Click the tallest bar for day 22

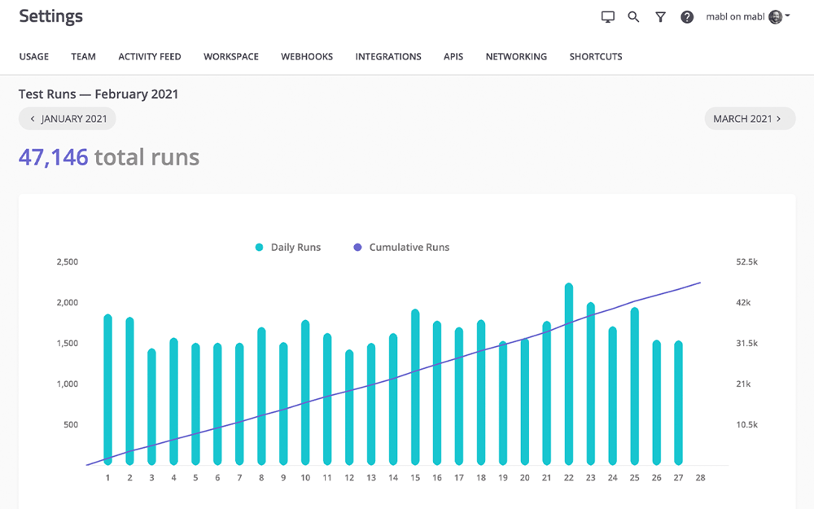pos(569,375)
